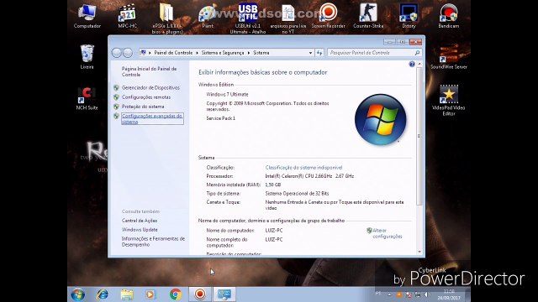
Task: Click the PT language indicator in taskbar
Action: coord(378,293)
